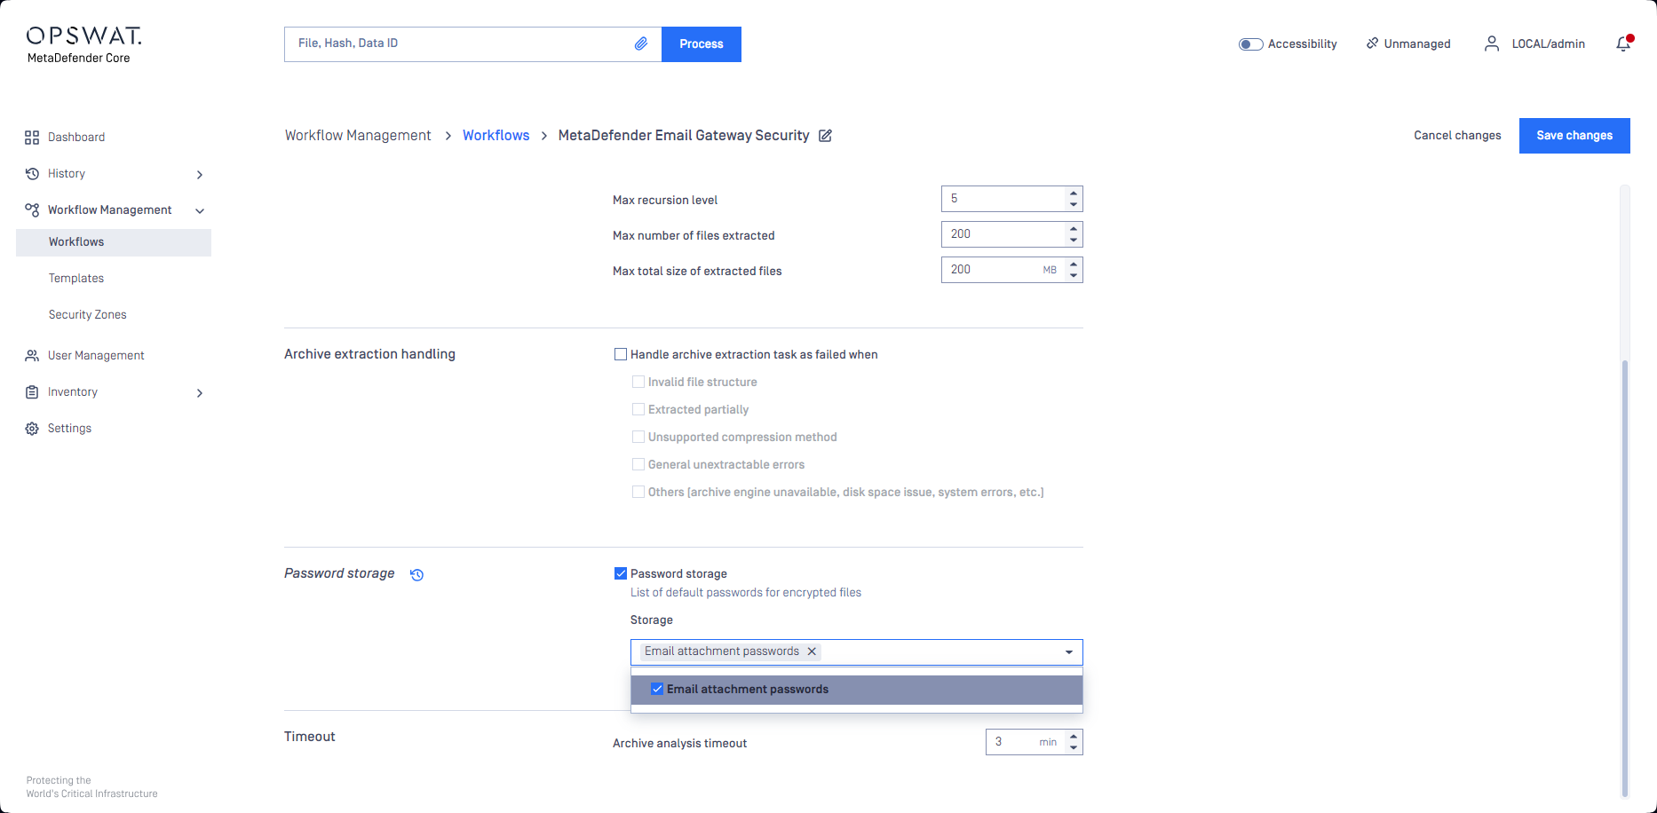
Task: Click Cancel changes
Action: click(1457, 136)
